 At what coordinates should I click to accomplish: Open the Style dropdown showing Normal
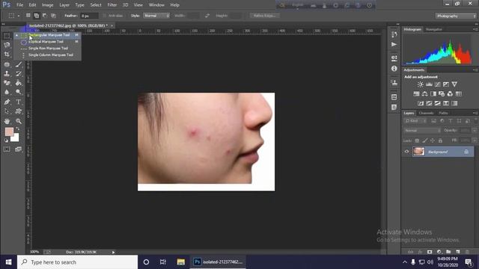coord(156,16)
